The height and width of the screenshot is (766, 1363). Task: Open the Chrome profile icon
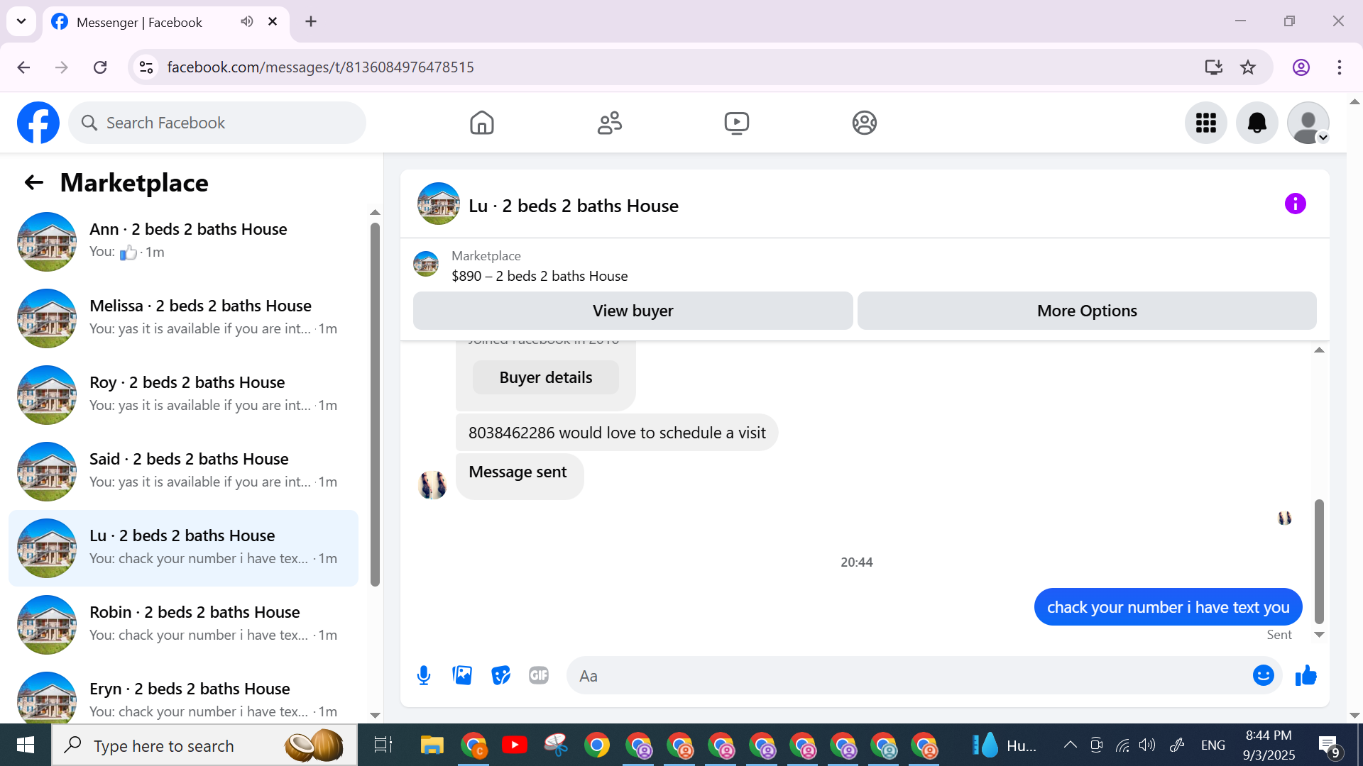pos(1301,67)
